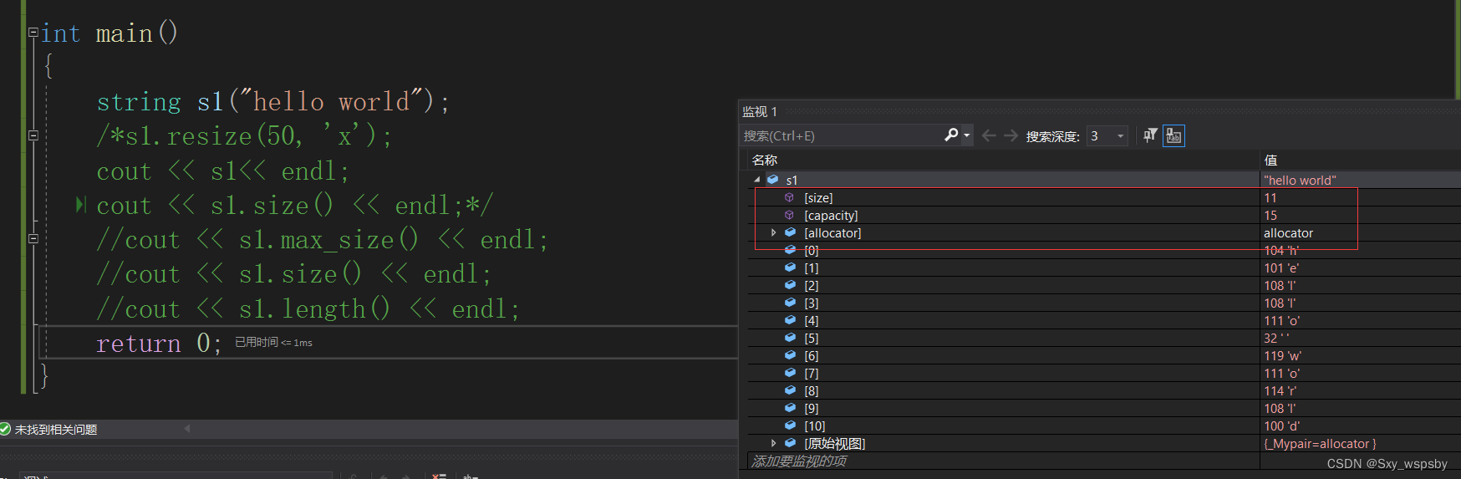Click the search magnifier icon in watch panel
1461x479 pixels.
coord(951,135)
